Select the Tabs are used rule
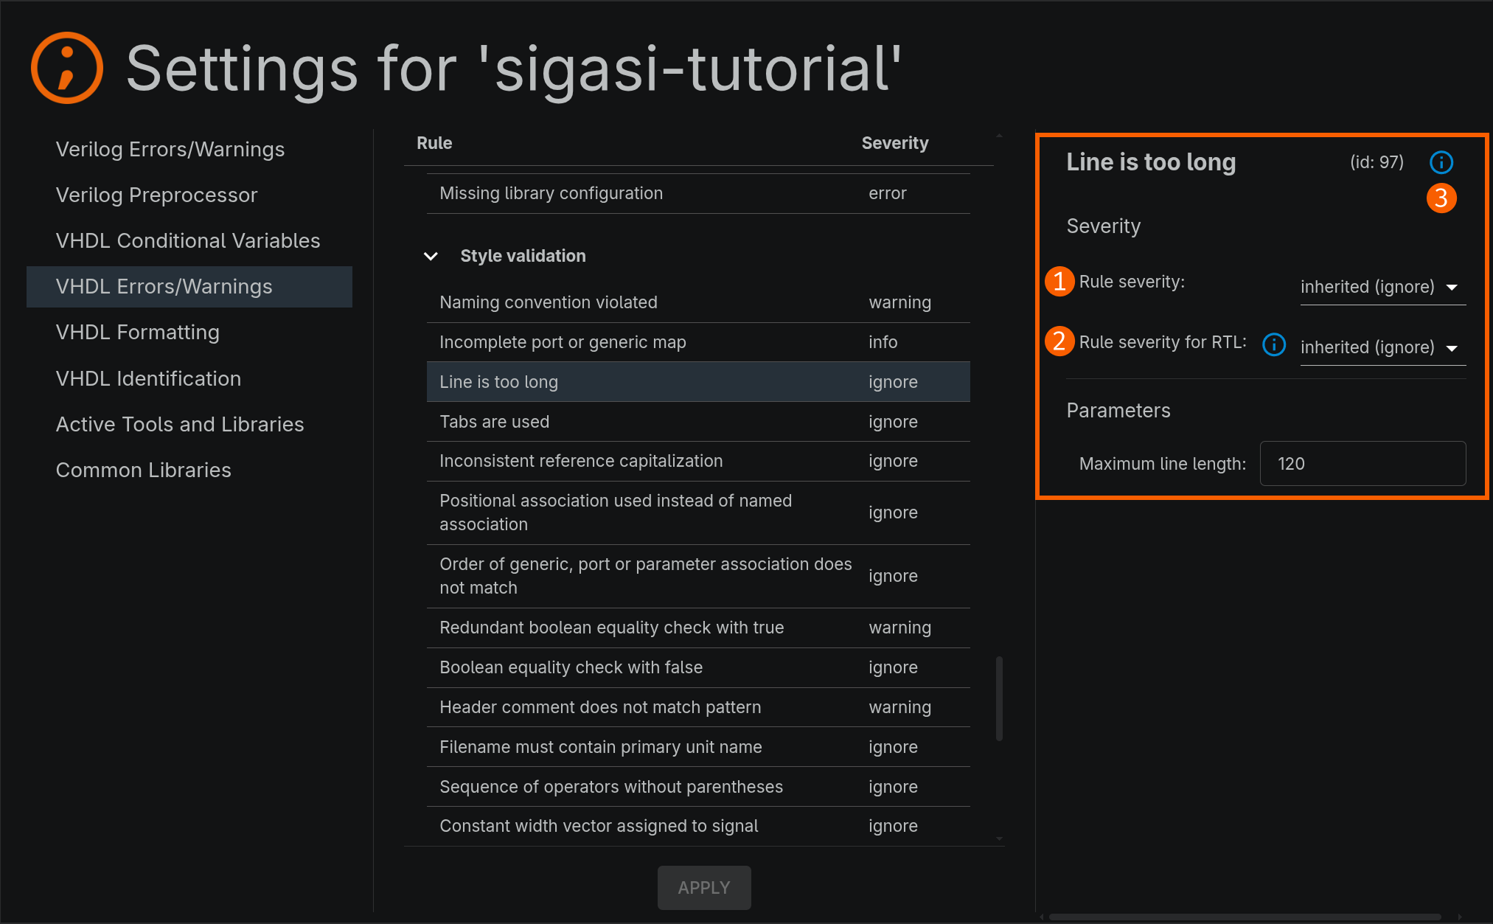The height and width of the screenshot is (924, 1493). (698, 422)
